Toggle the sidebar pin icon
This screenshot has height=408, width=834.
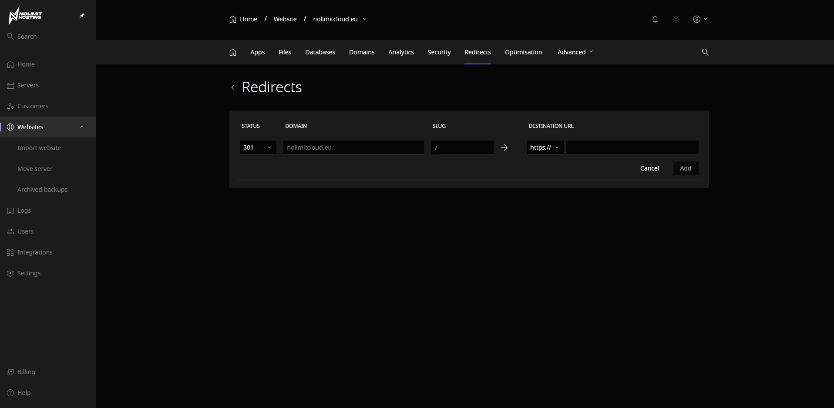[82, 16]
